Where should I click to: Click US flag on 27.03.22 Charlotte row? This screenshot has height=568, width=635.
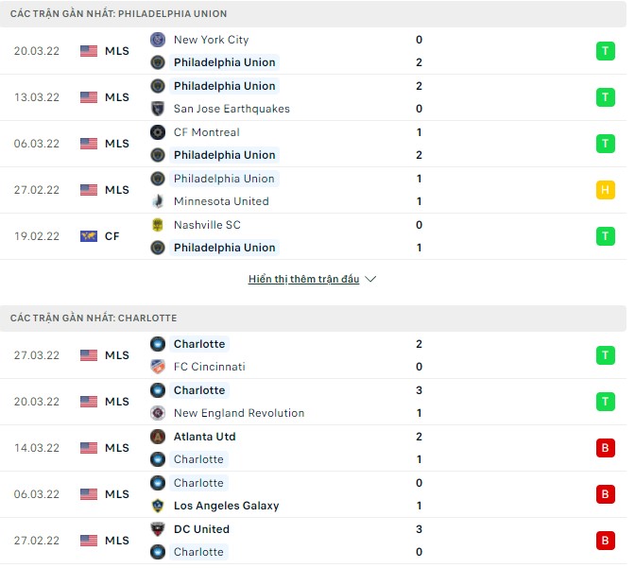[89, 355]
